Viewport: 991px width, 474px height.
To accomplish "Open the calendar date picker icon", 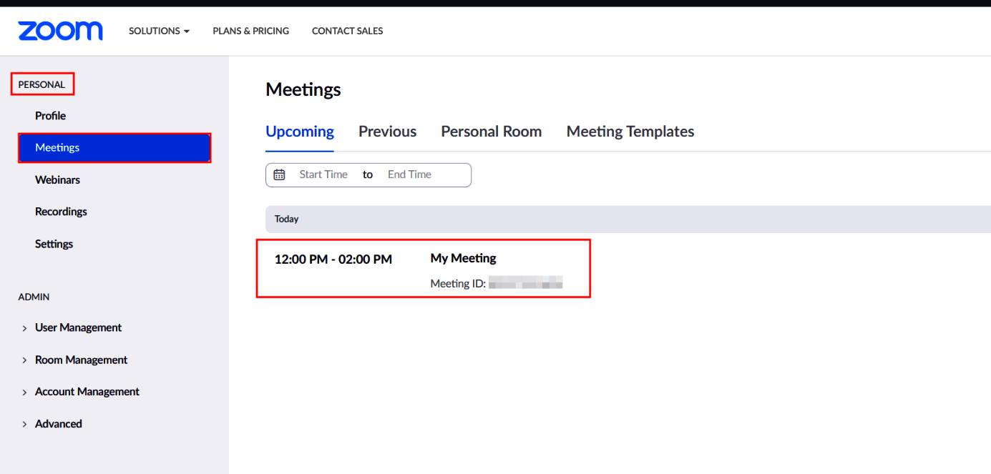I will [279, 174].
